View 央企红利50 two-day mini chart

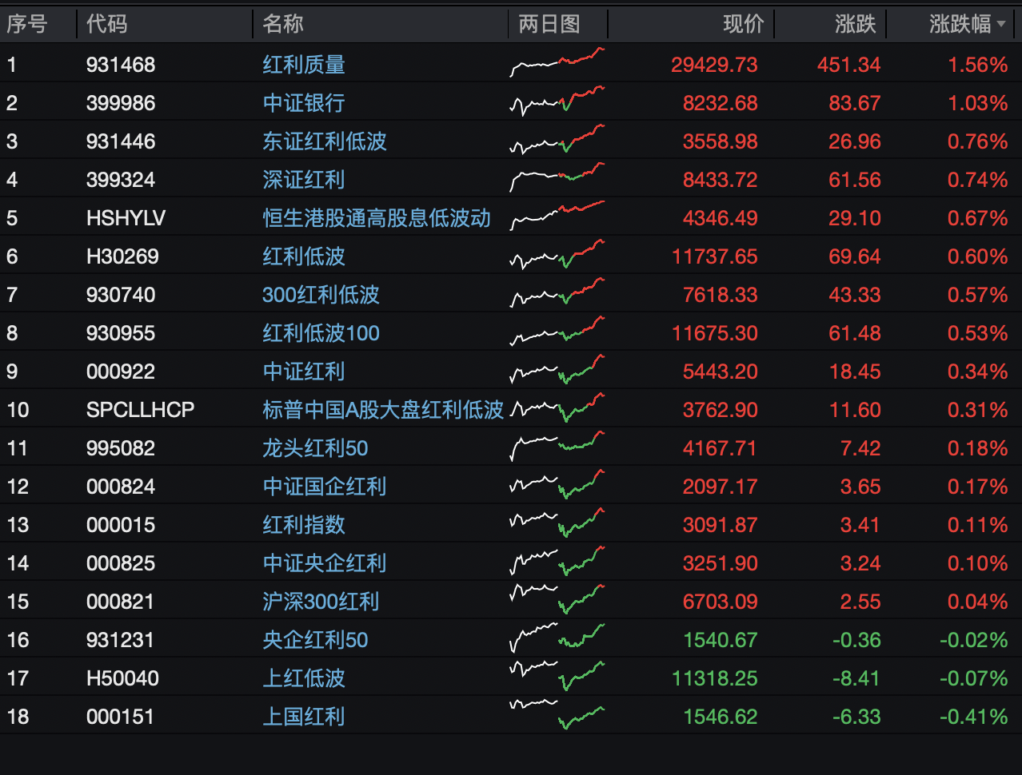click(x=557, y=638)
